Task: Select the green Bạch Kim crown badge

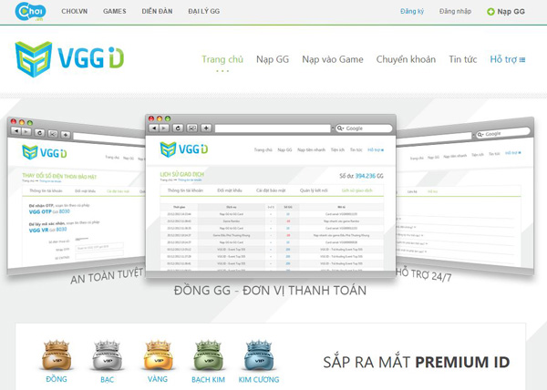Action: pyautogui.click(x=208, y=354)
